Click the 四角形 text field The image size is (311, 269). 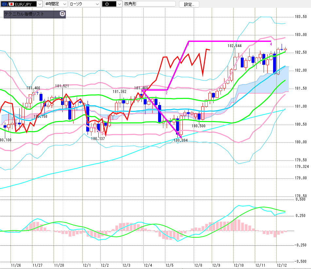pyautogui.click(x=149, y=4)
